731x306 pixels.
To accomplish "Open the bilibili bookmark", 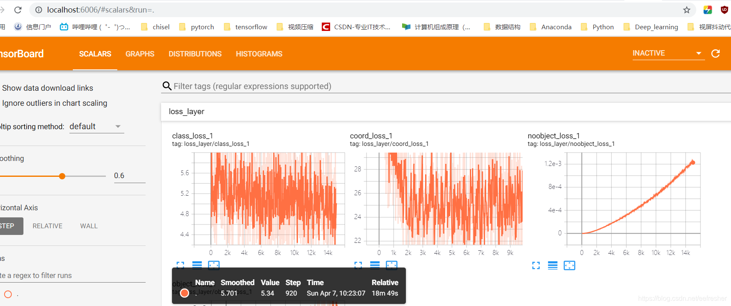I will pyautogui.click(x=95, y=27).
